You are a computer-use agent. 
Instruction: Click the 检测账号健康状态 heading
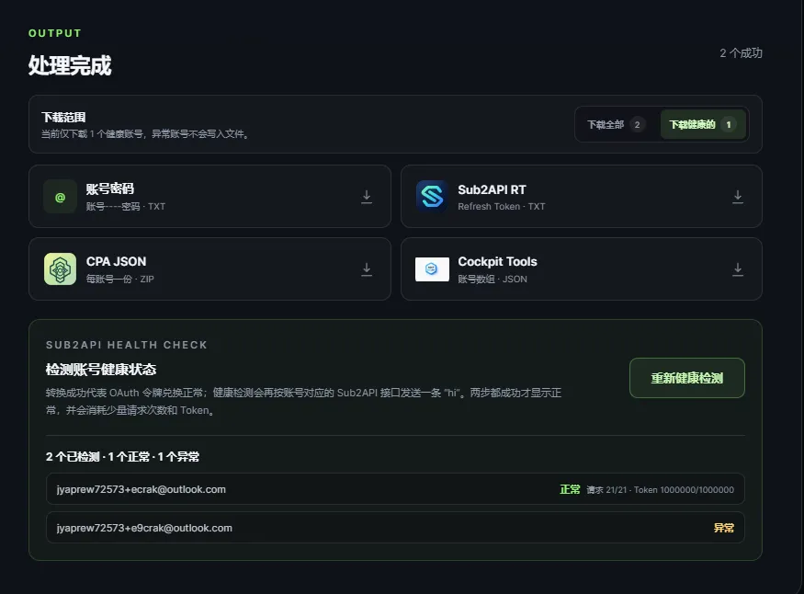[101, 370]
